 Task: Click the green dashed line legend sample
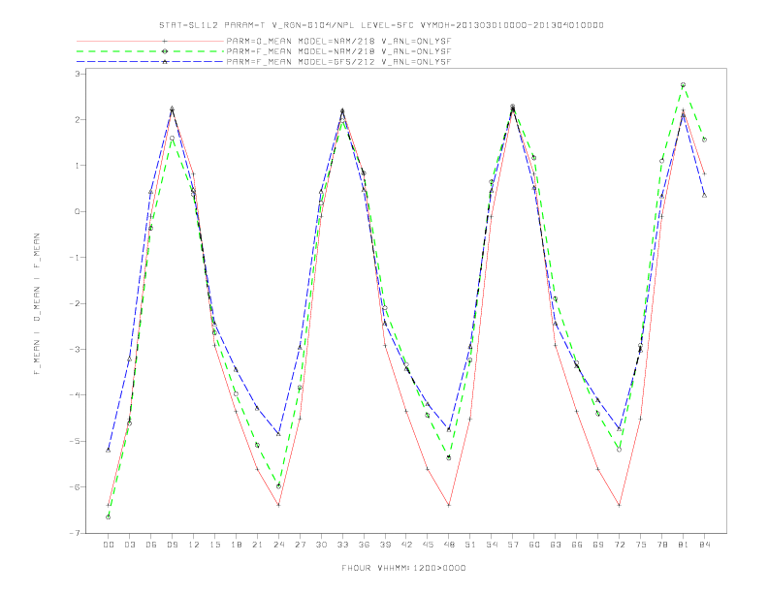150,51
